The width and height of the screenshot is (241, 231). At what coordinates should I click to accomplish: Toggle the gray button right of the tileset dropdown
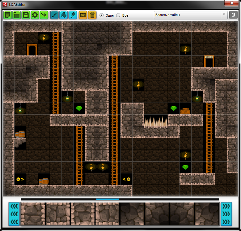(233, 15)
